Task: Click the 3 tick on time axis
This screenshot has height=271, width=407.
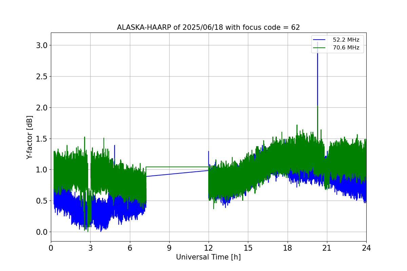Action: [x=90, y=248]
